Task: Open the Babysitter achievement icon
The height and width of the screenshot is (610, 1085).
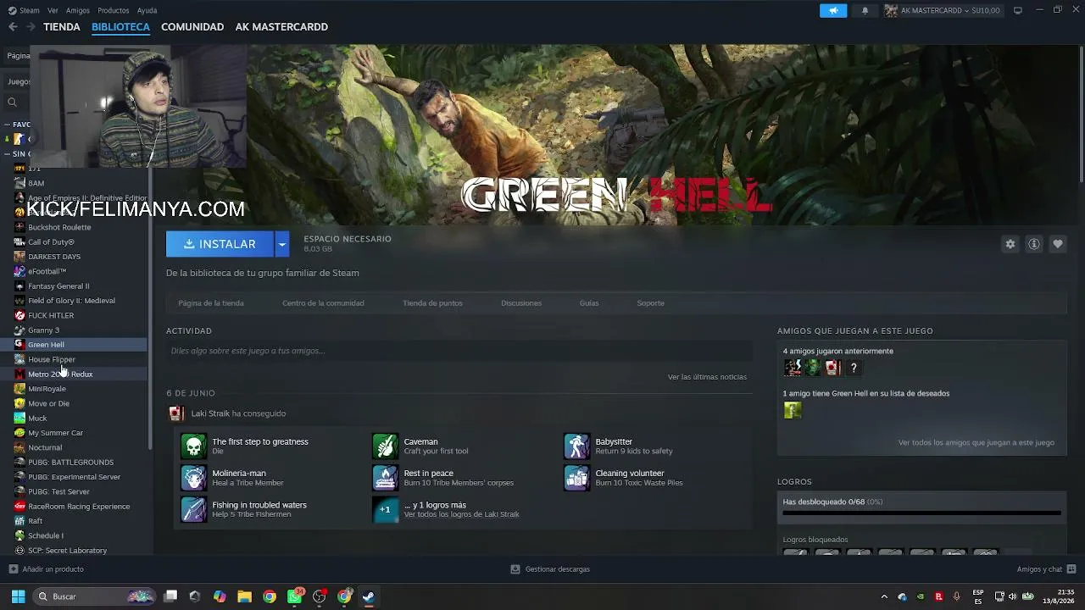Action: 576,446
